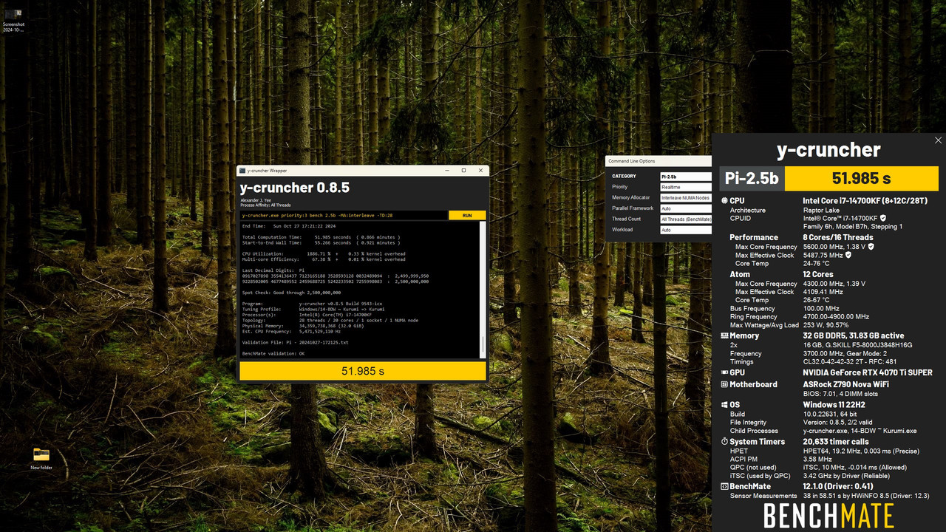
Task: Open the Thread Count dropdown
Action: pos(685,219)
